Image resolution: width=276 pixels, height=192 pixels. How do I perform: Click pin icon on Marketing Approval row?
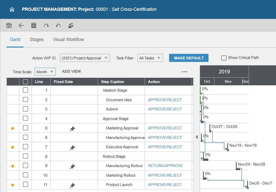(x=73, y=129)
